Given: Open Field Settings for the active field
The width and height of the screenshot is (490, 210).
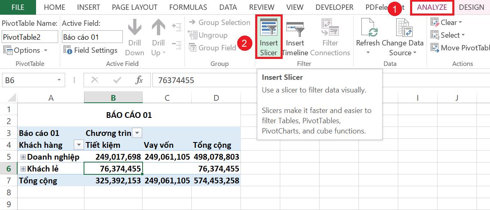Looking at the screenshot, I should point(91,50).
